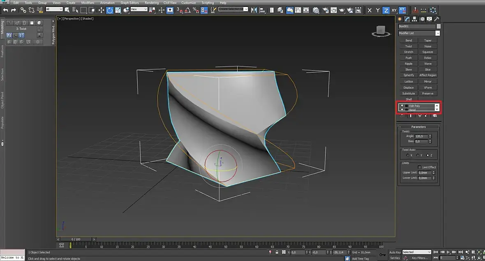This screenshot has width=485, height=261.
Task: Set Twist Axis to X
Action: tap(407, 155)
